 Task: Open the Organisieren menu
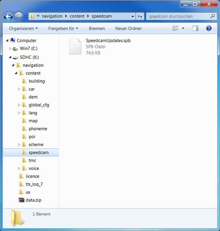[23, 28]
